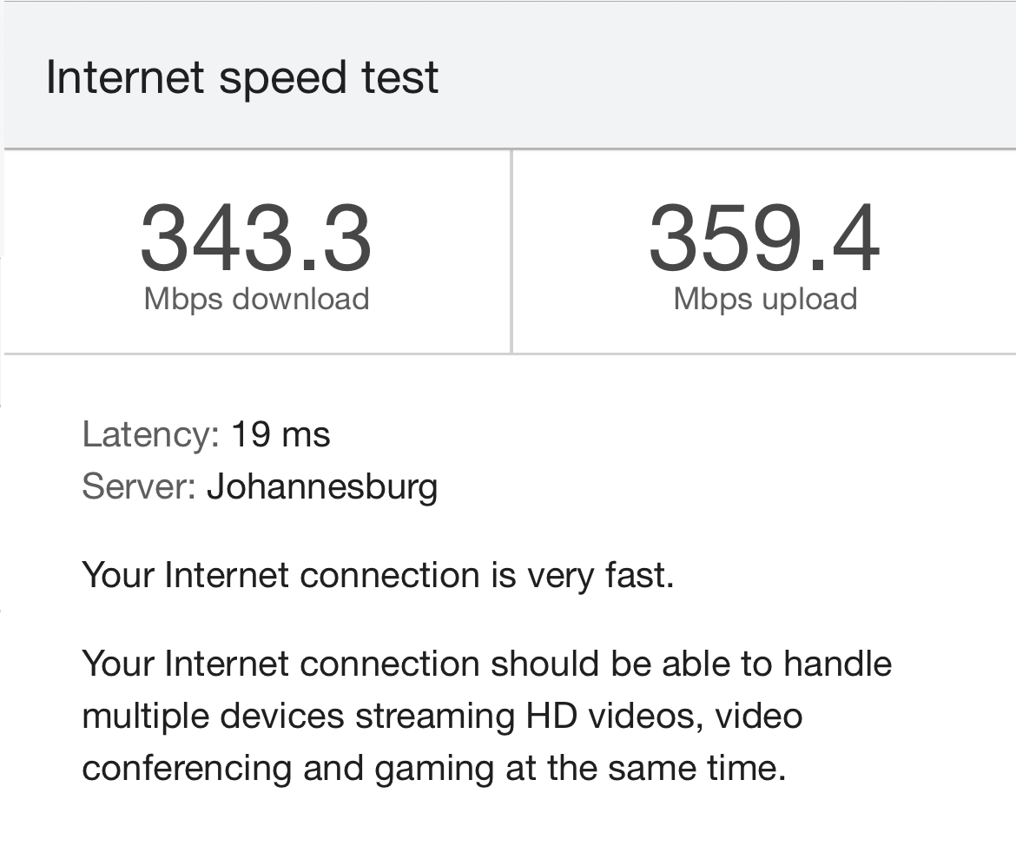Click the "Server:" label
Viewport: 1016px width, 846px height.
click(139, 486)
